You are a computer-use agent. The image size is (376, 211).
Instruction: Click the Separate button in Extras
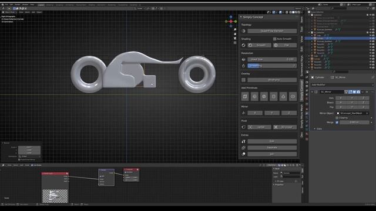point(272,148)
